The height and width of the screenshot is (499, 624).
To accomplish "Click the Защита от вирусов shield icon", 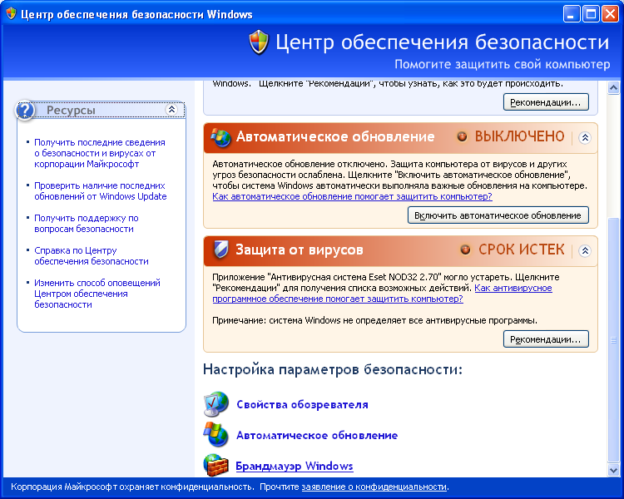I will (x=220, y=249).
